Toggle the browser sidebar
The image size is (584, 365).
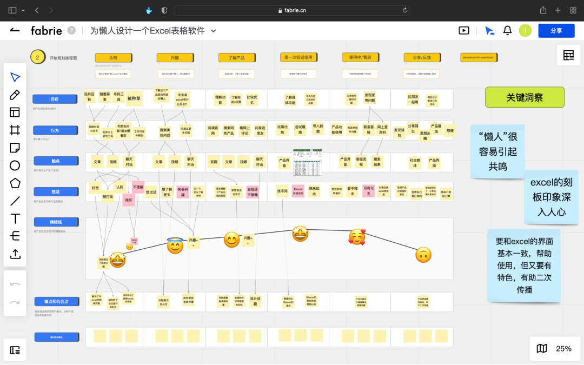pyautogui.click(x=12, y=10)
